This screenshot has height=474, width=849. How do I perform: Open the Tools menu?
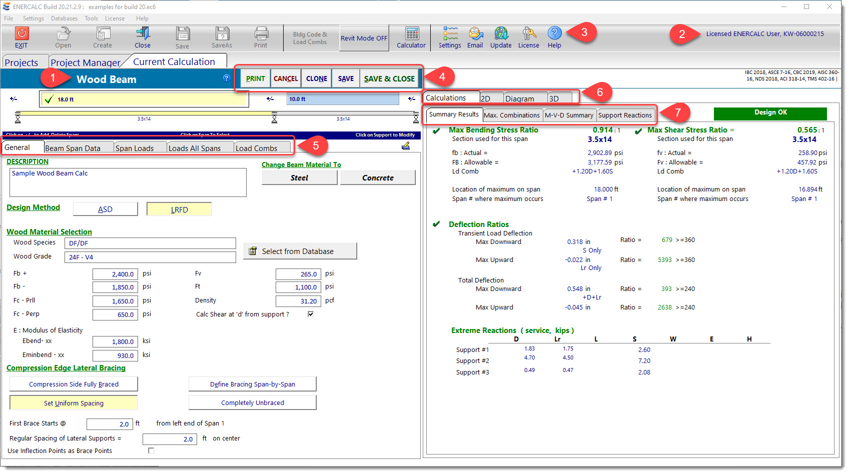[91, 18]
